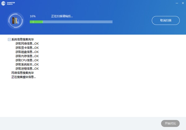Select the 获取CPU信息...OK entry
186x130 pixels.
[27, 60]
